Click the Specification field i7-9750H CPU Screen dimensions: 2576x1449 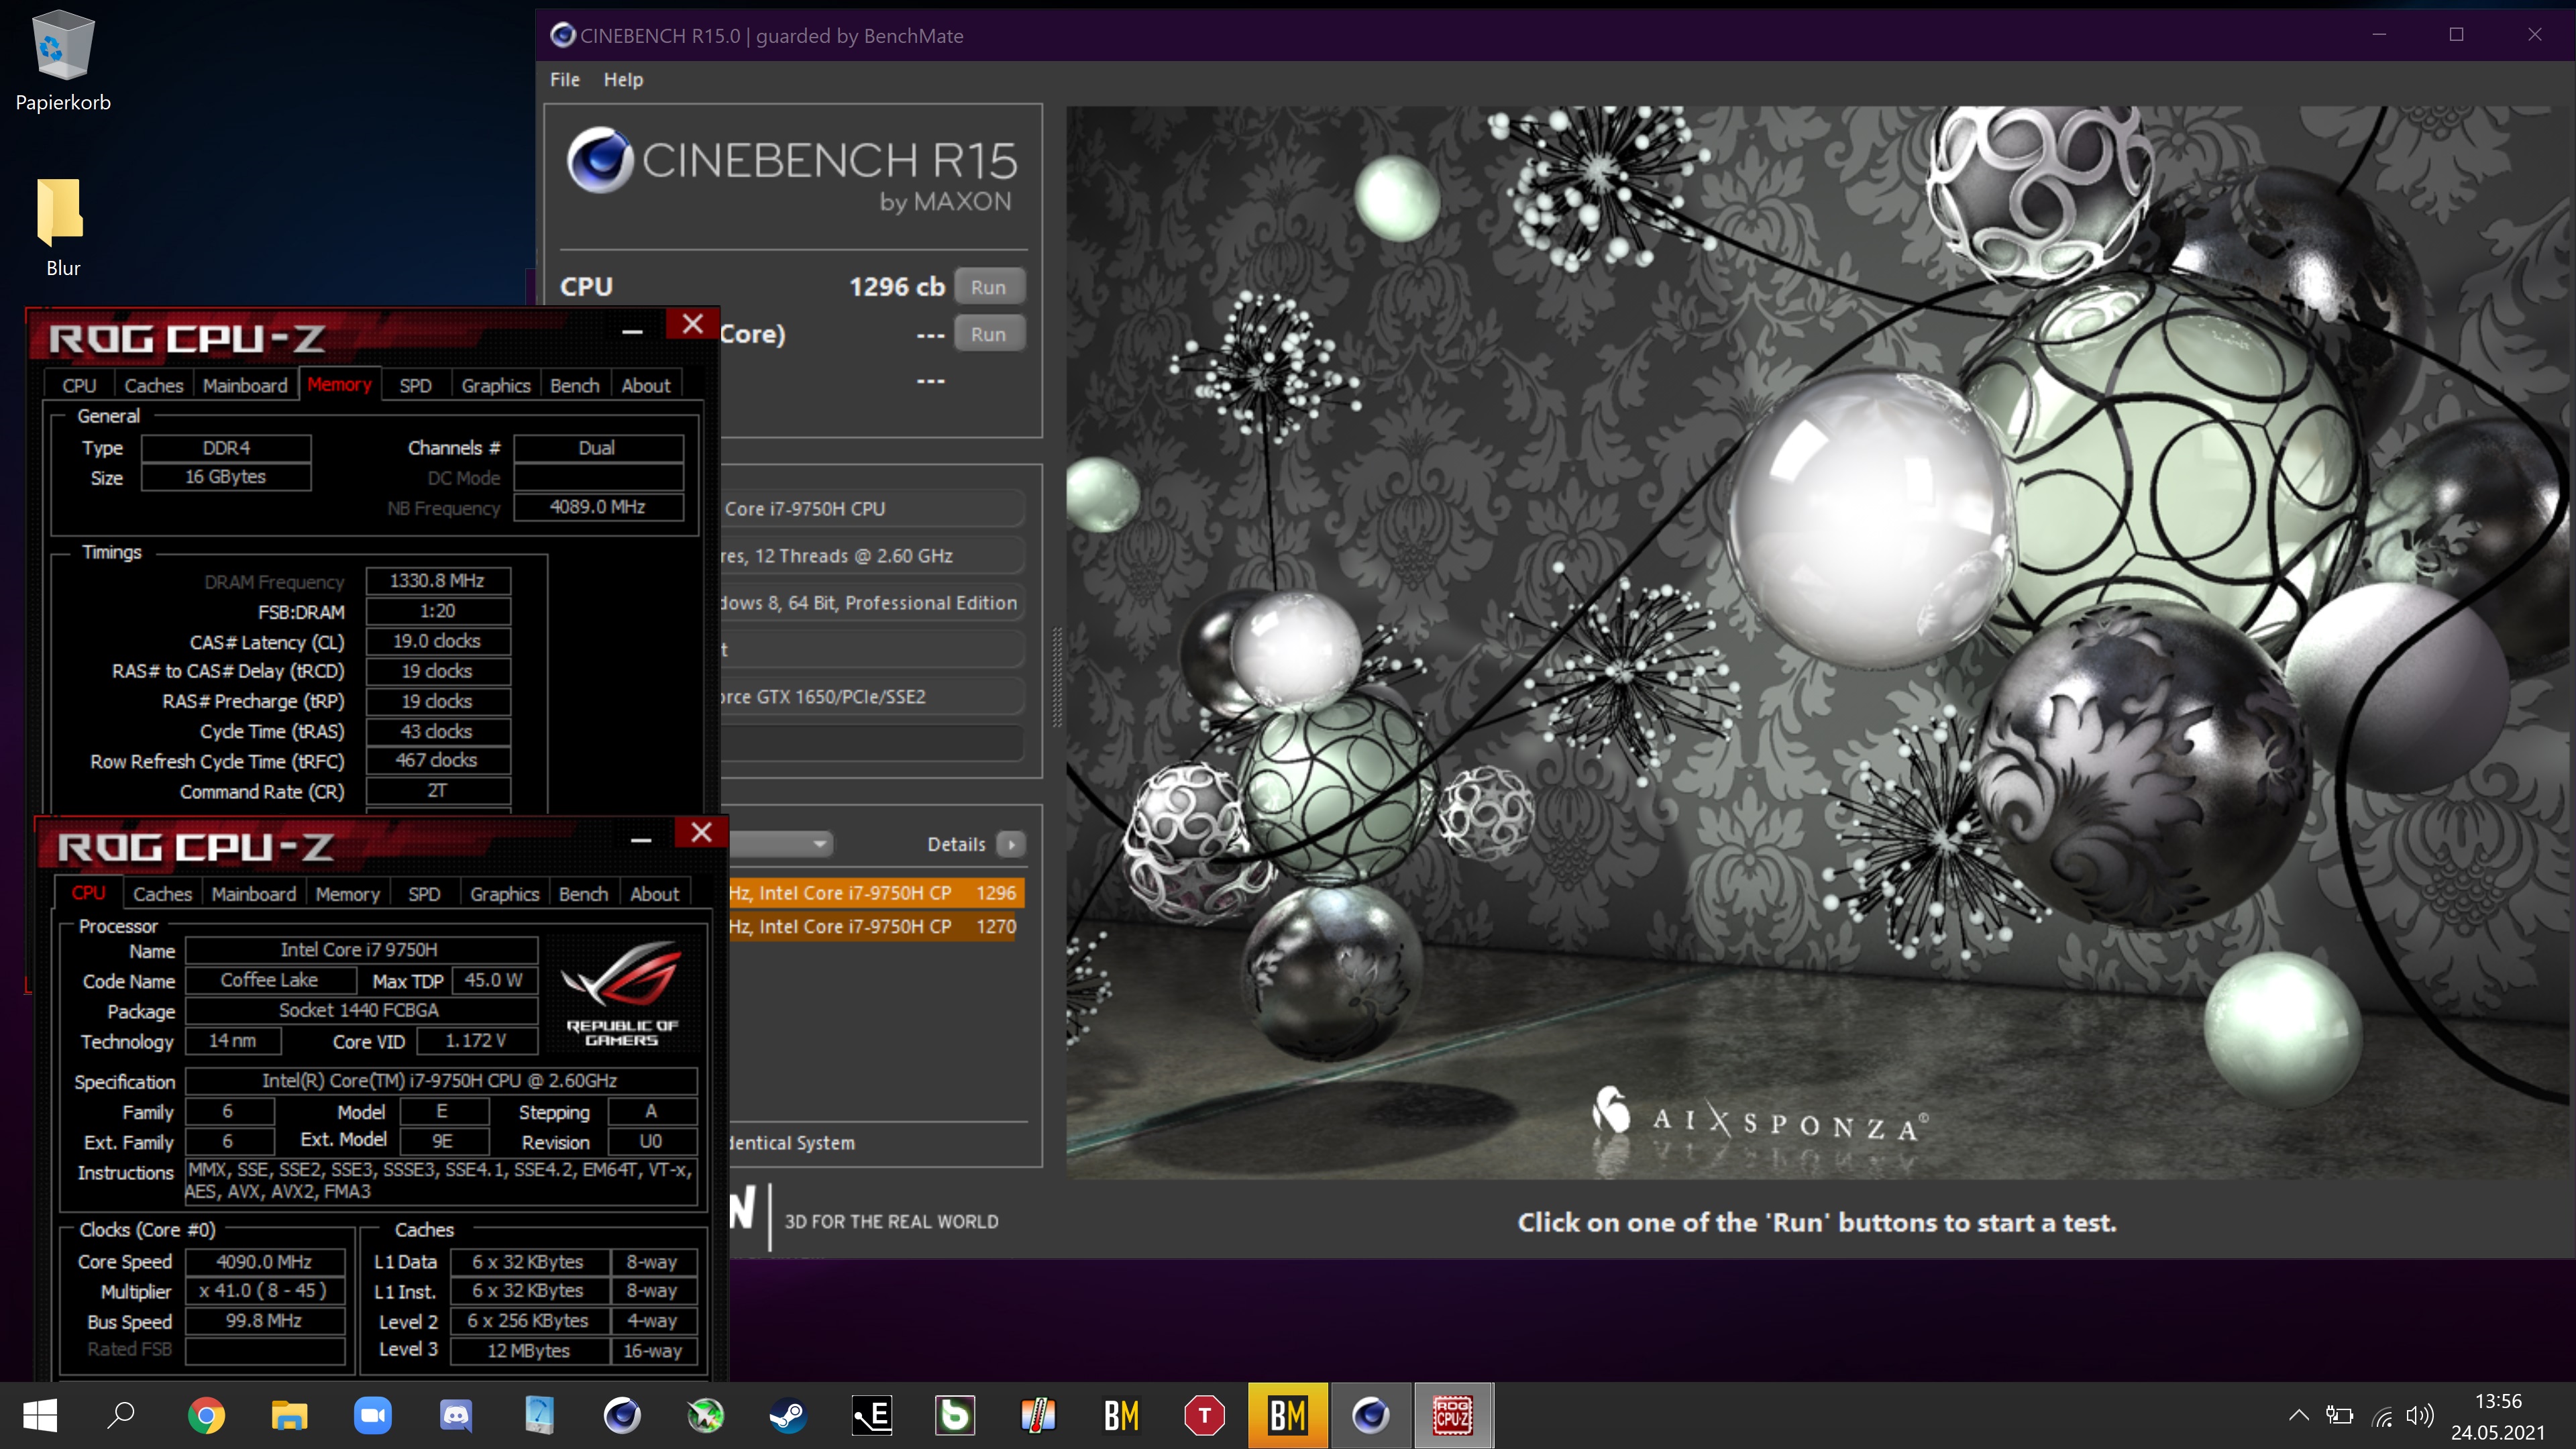tap(440, 1081)
